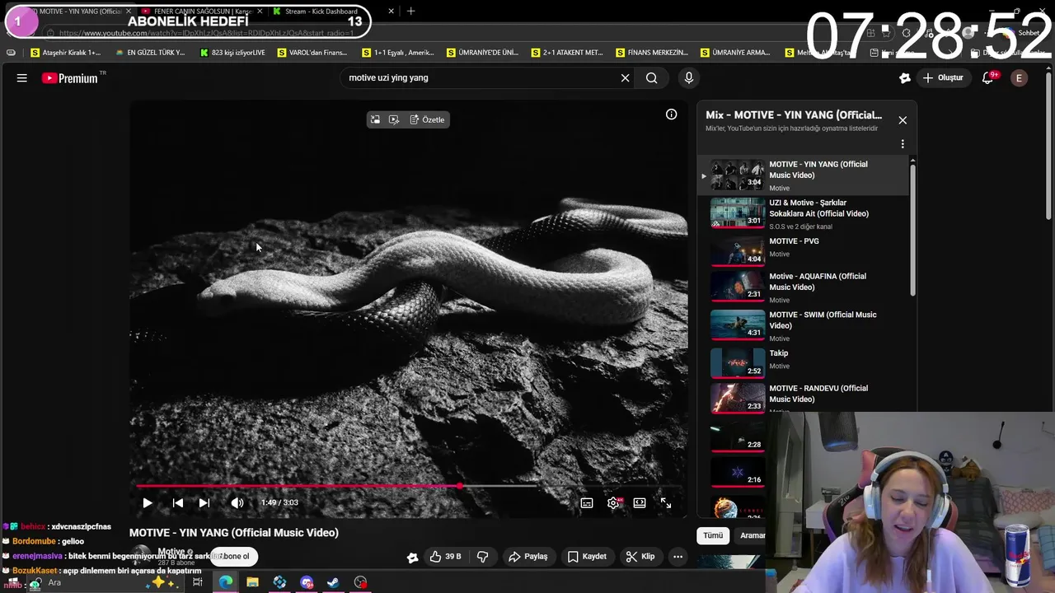Open 'FİNANS MERKEZİN...' bookmark

click(651, 53)
